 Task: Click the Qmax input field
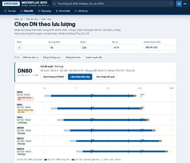click(x=95, y=47)
